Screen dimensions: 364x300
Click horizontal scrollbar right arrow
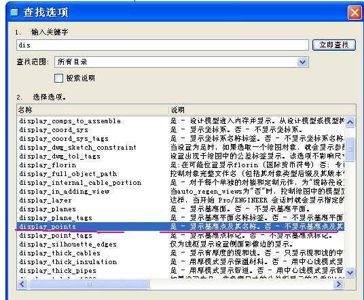point(338,284)
